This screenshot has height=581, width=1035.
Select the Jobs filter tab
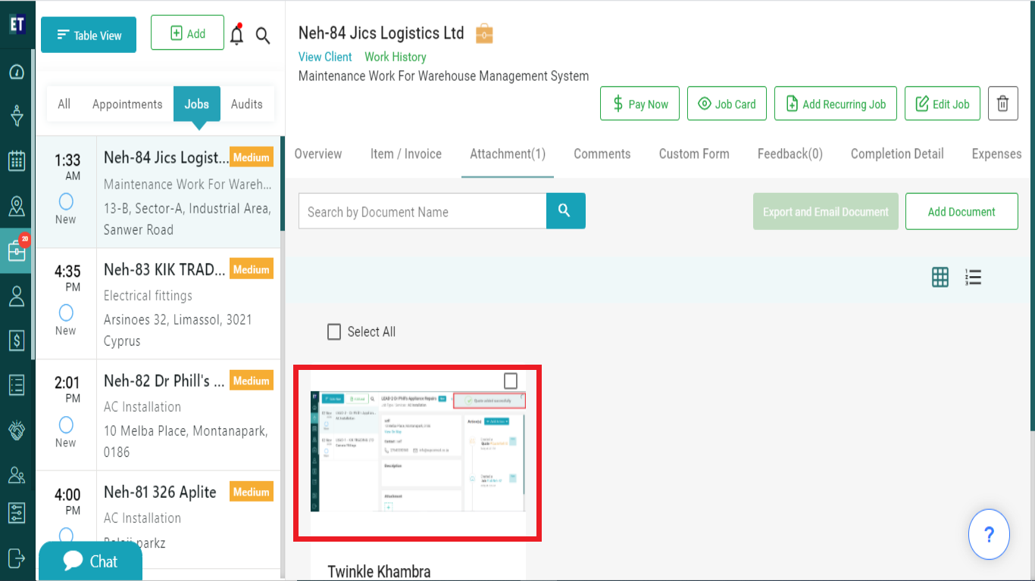tap(197, 104)
